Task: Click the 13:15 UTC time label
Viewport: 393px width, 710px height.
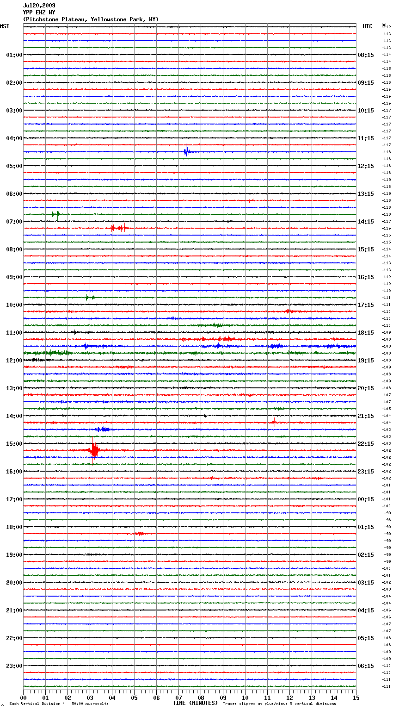Action: pos(366,194)
